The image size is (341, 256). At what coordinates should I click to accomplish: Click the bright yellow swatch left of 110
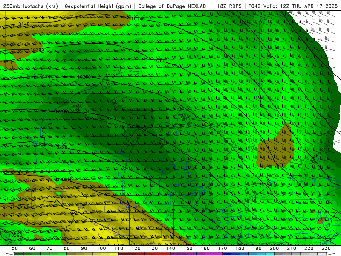click(x=114, y=254)
